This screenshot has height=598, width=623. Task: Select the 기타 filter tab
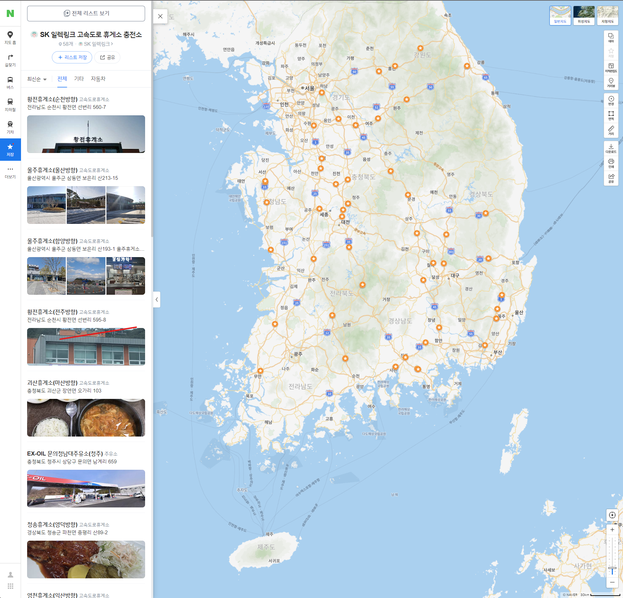(x=79, y=79)
